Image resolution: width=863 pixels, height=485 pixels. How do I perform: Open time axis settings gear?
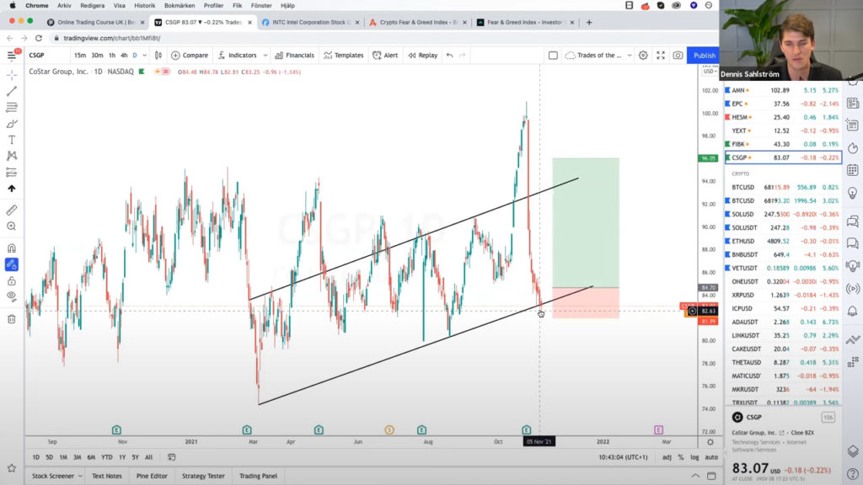click(x=710, y=441)
